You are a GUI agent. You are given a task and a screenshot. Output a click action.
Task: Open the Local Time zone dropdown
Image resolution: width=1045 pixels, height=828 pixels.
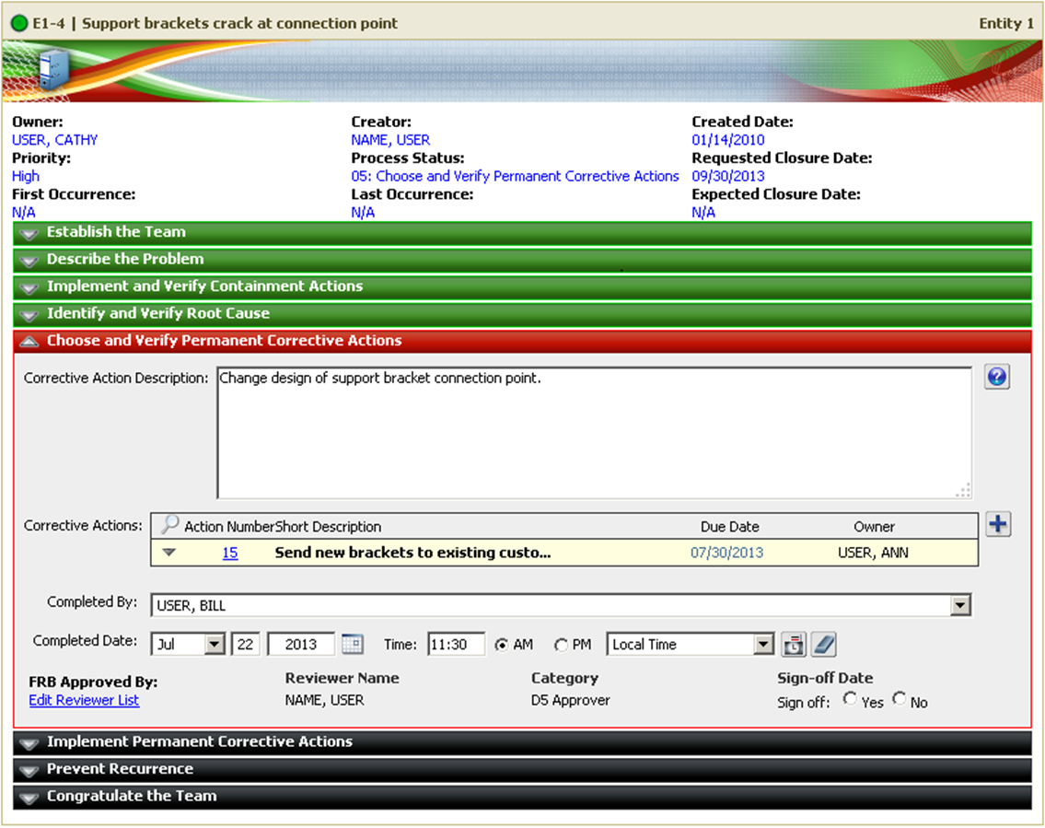click(x=763, y=645)
